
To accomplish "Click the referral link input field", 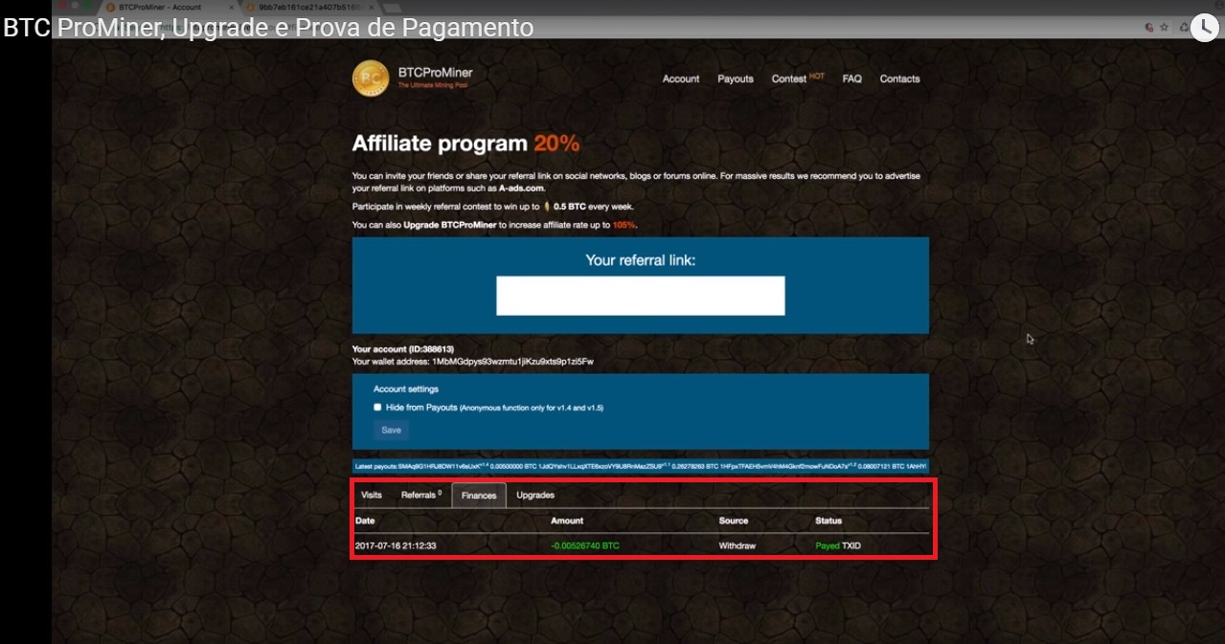I will (641, 296).
